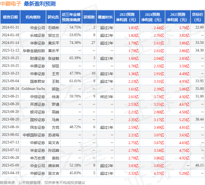
Task: Click the 机构简称 column header
Action: [x=33, y=17]
